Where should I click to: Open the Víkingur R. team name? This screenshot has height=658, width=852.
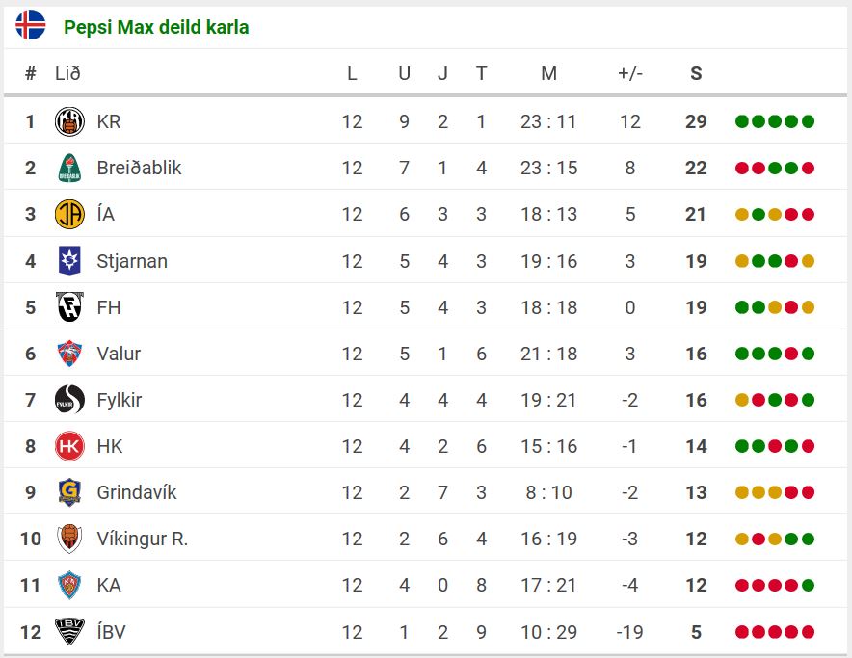(143, 539)
